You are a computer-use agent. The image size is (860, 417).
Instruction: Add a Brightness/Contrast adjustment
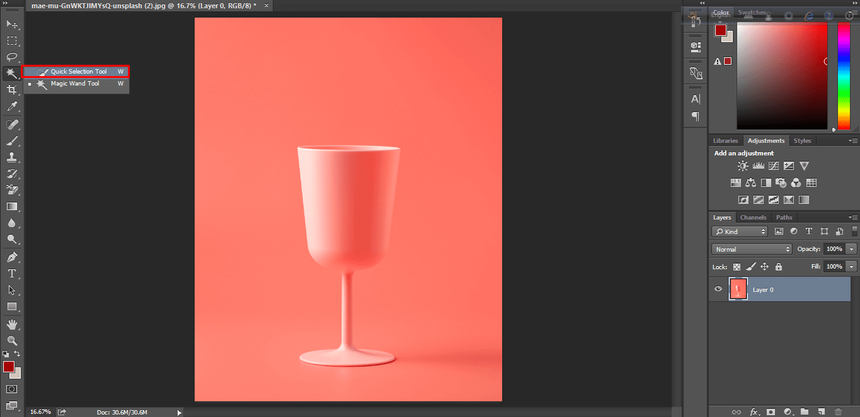742,165
